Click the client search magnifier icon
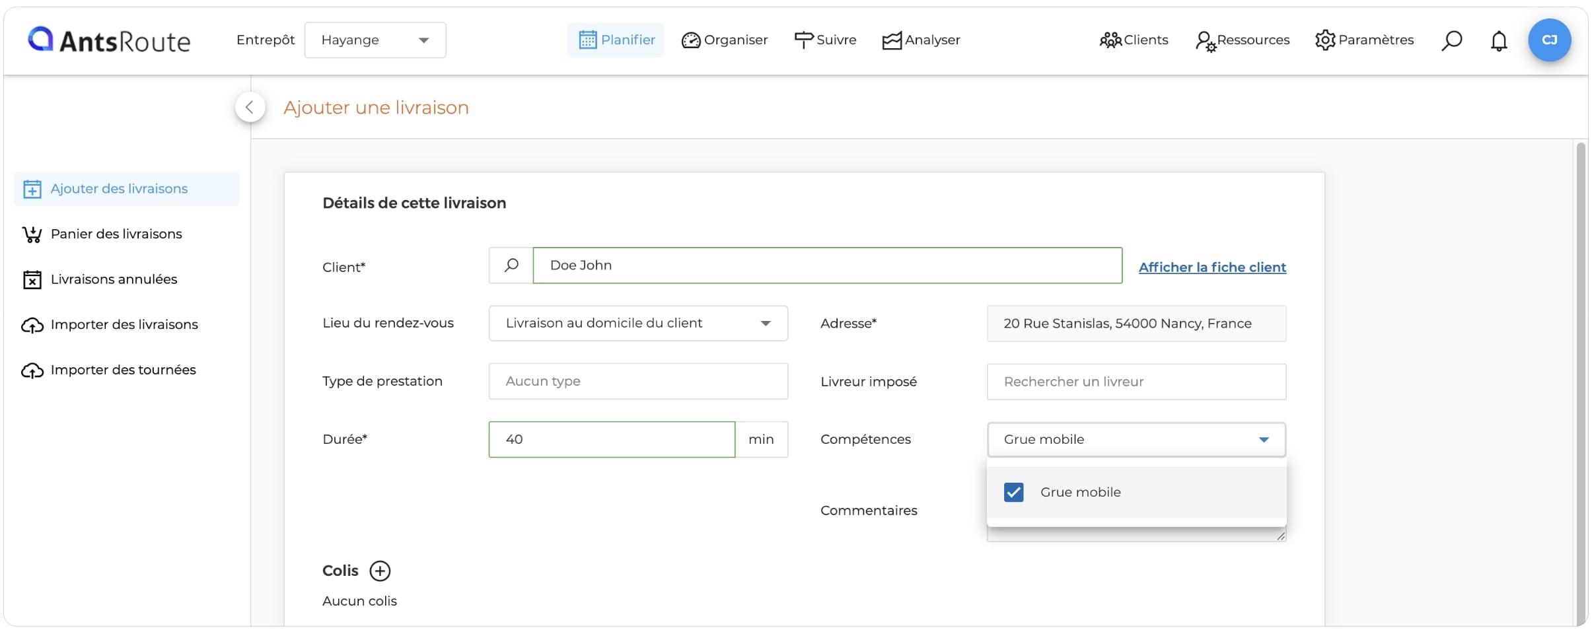The image size is (1592, 632). (511, 265)
